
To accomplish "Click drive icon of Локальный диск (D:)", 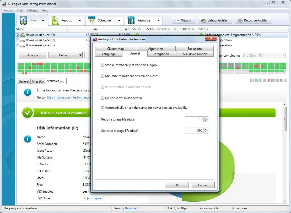I will (x=23, y=40).
